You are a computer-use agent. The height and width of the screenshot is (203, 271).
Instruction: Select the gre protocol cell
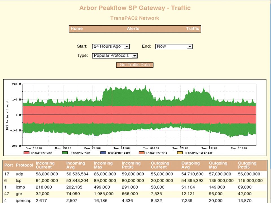pyautogui.click(x=19, y=194)
